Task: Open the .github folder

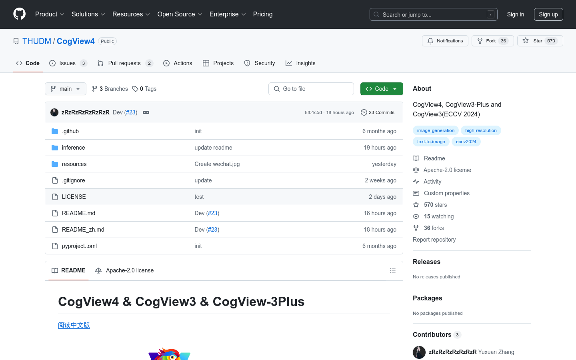Action: (70, 131)
